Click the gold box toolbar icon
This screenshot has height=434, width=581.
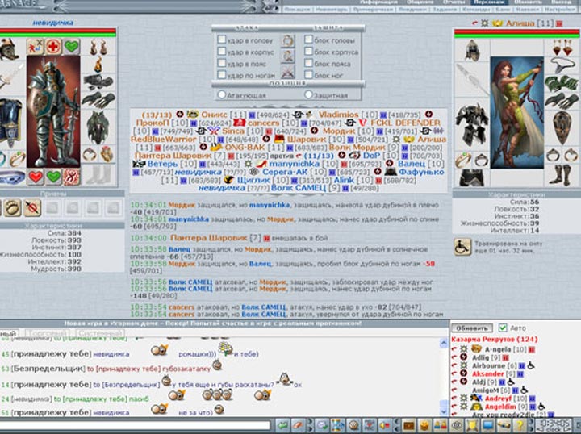pos(424,426)
